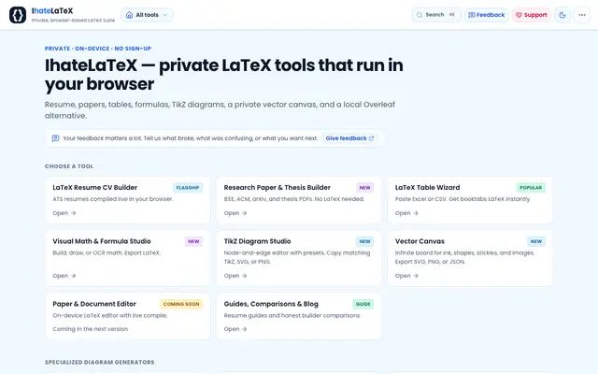Click Paper & Document Editor title
598x374 pixels.
[94, 304]
